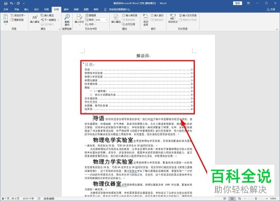This screenshot has height=201, width=280.
Task: Save the document with the floppy icon
Action: [x=6, y=3]
